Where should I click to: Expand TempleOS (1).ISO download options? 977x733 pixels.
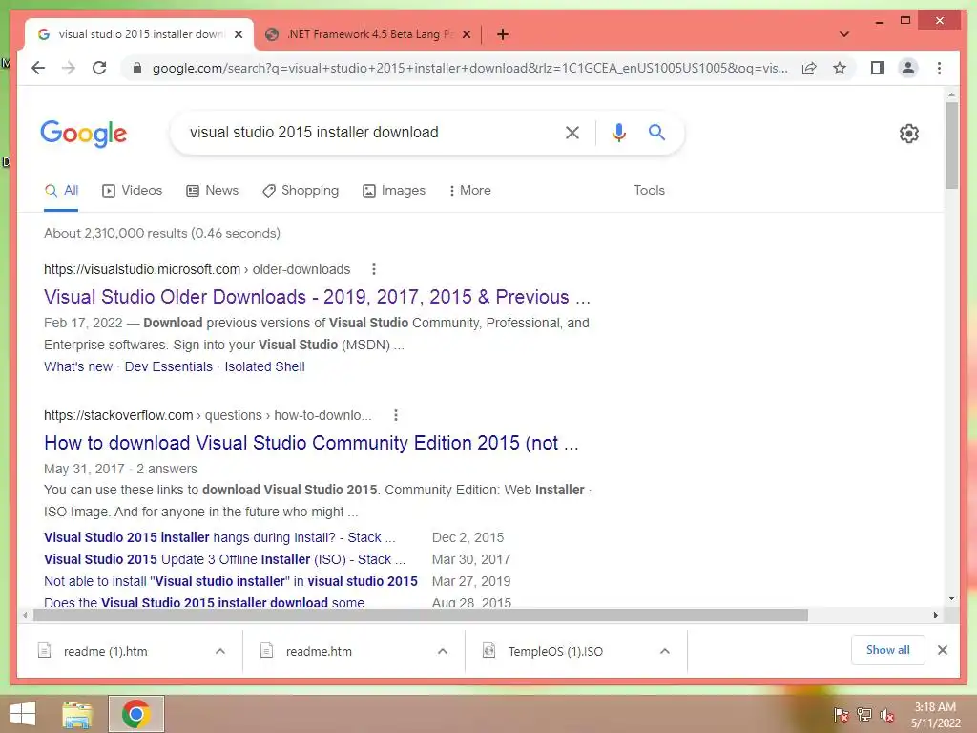pyautogui.click(x=665, y=651)
